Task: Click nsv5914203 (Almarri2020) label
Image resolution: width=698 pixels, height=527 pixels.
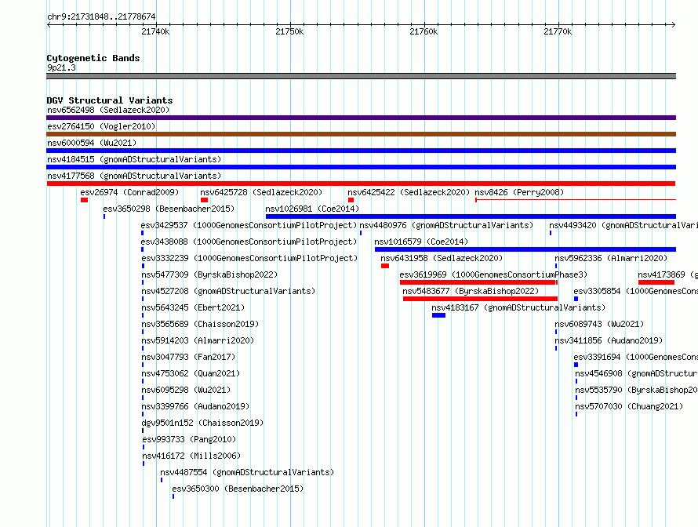Action: tap(198, 340)
